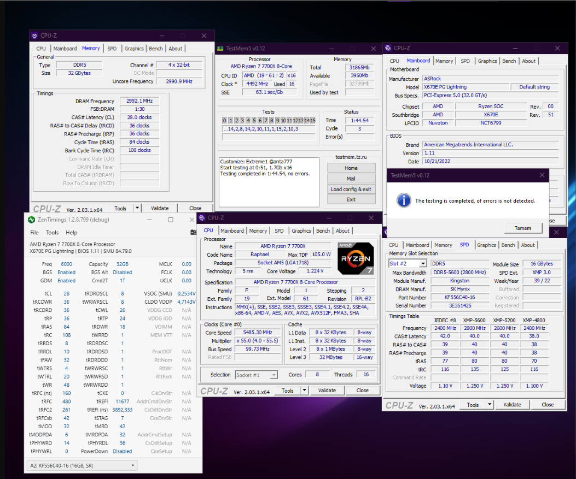Click the Mail button in TestMem5
Screen dimensions: 576x479
pos(351,179)
